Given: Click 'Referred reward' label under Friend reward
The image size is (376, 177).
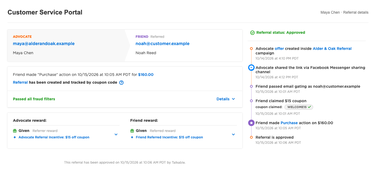Looking at the screenshot, I should tap(162, 131).
